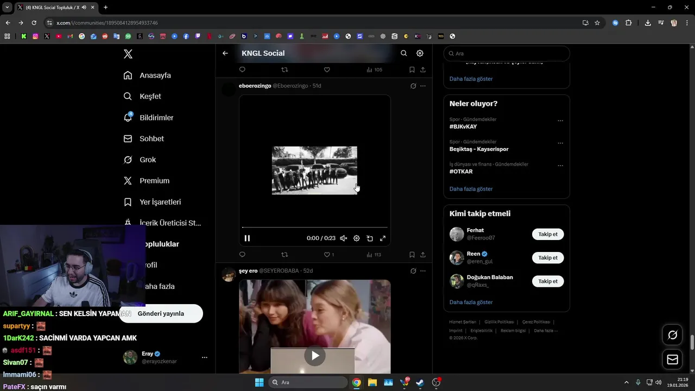
Task: Repost top post with 105 views
Action: (285, 70)
